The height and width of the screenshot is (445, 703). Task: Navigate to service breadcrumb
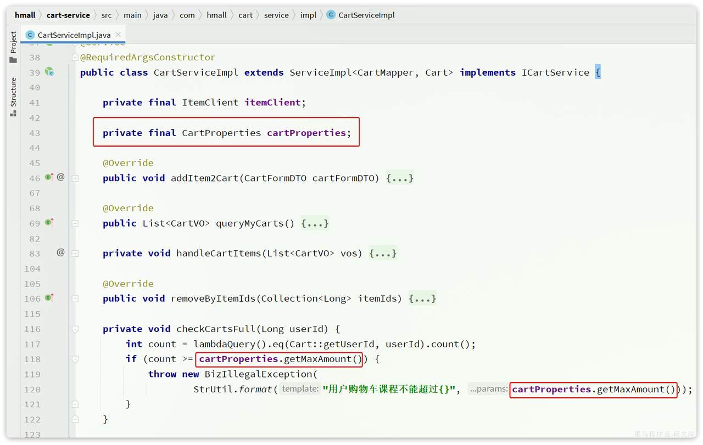(276, 15)
